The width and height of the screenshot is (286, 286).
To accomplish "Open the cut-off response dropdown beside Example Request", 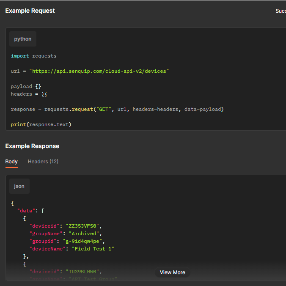I will 280,11.
